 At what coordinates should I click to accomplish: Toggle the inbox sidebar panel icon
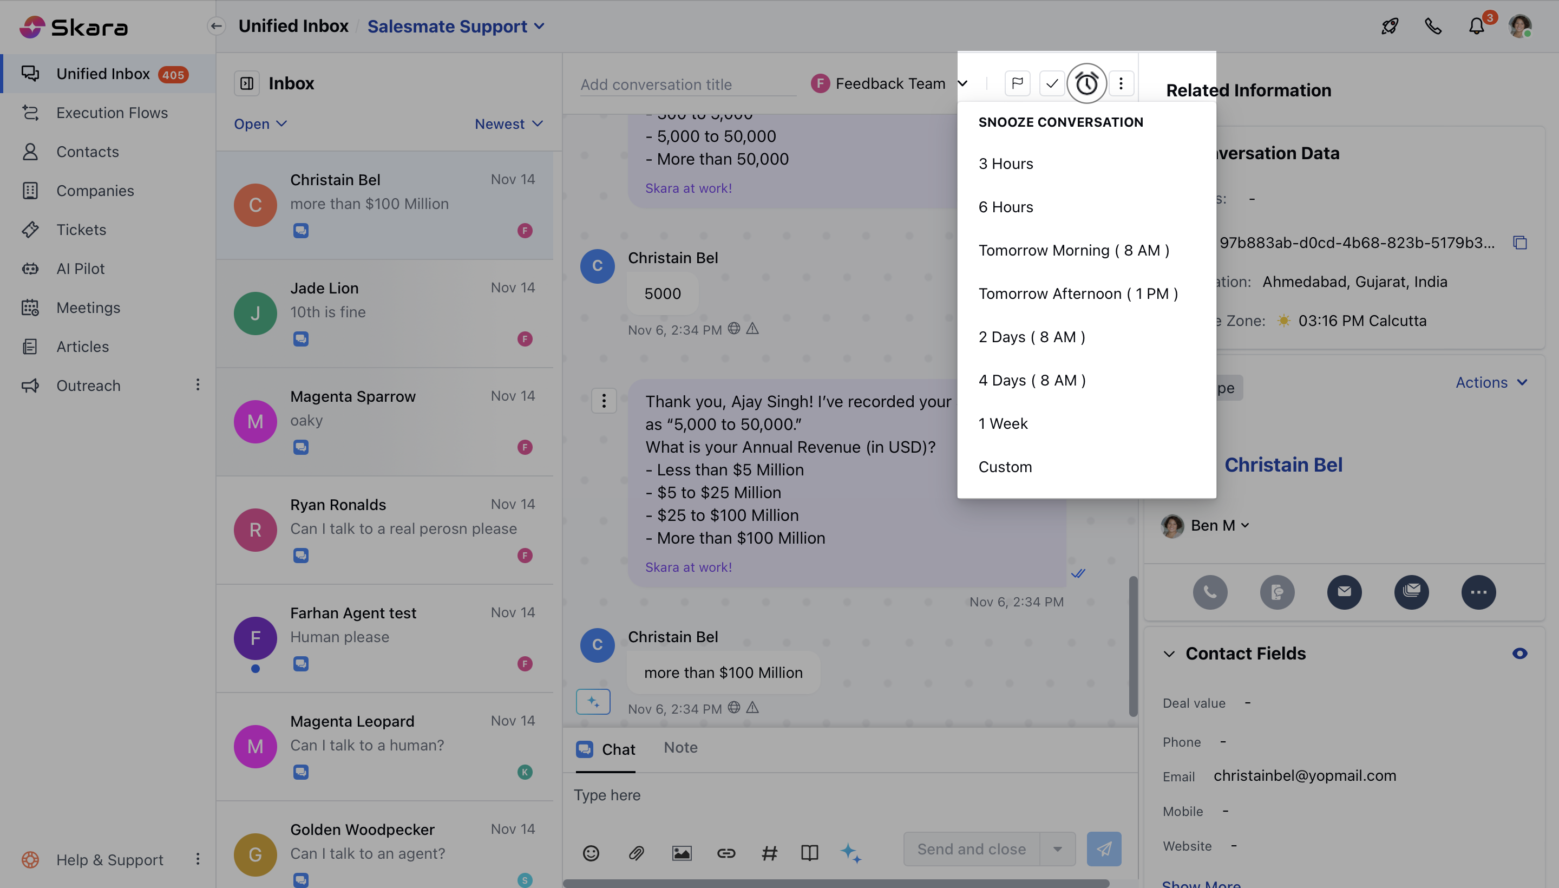point(247,83)
